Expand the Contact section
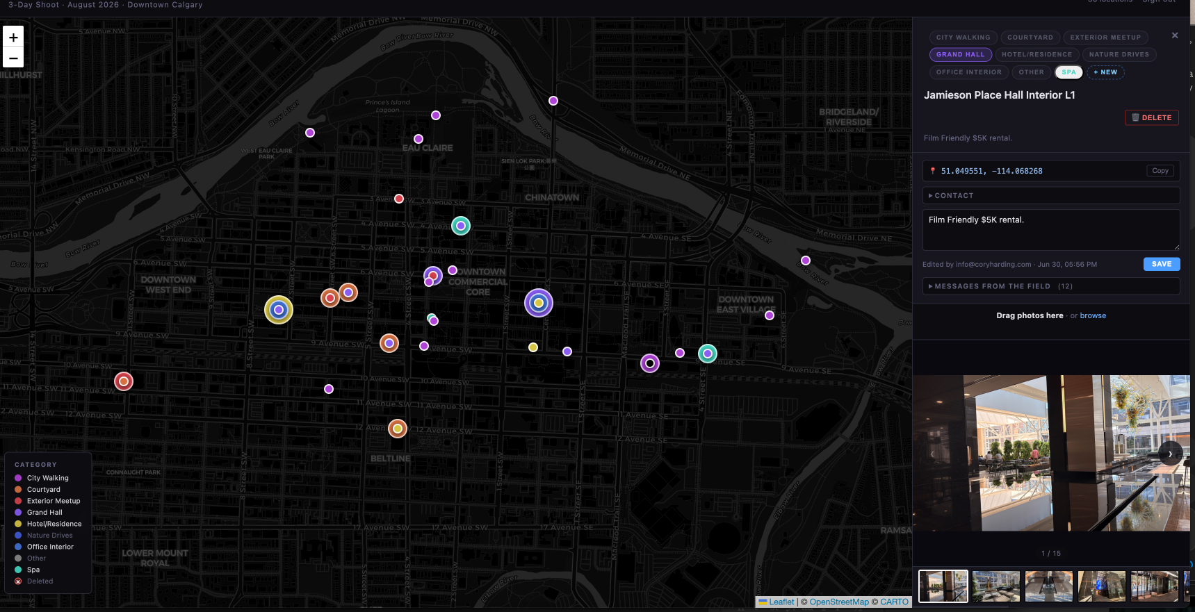 point(1051,196)
